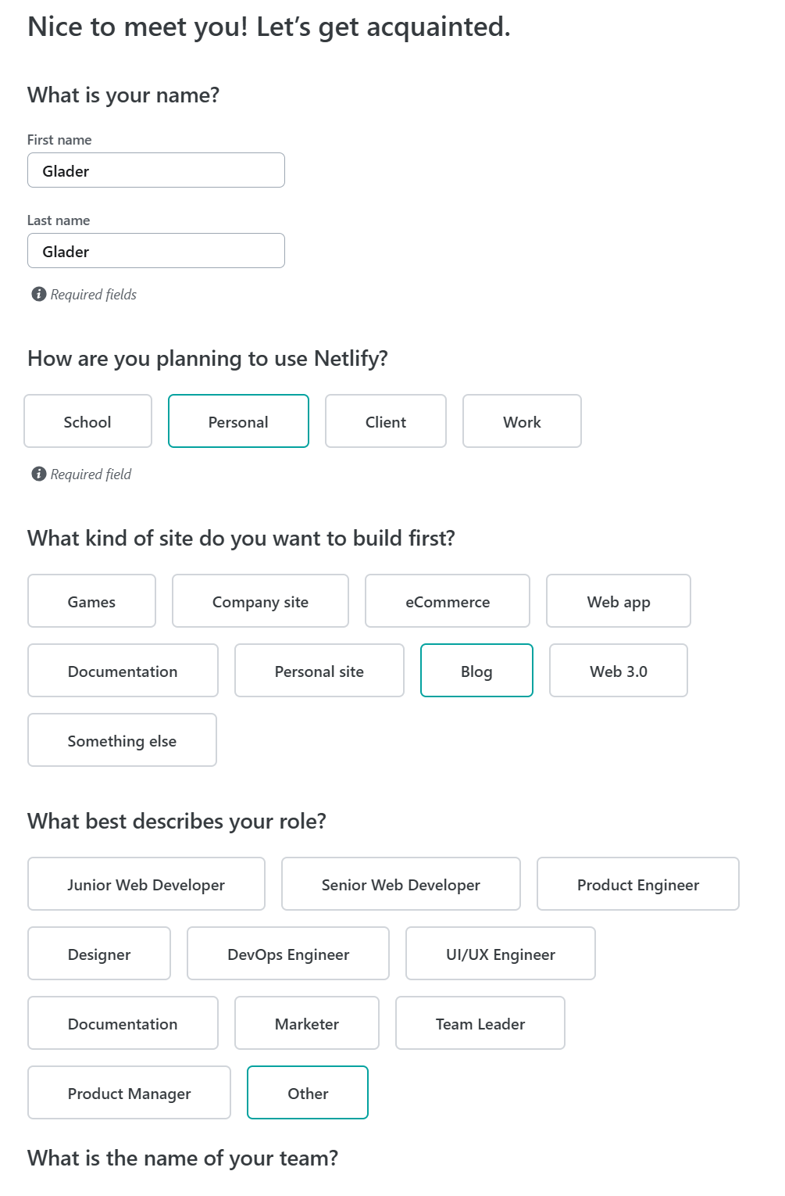
Task: Choose the Web 3.0 site type
Action: point(618,671)
